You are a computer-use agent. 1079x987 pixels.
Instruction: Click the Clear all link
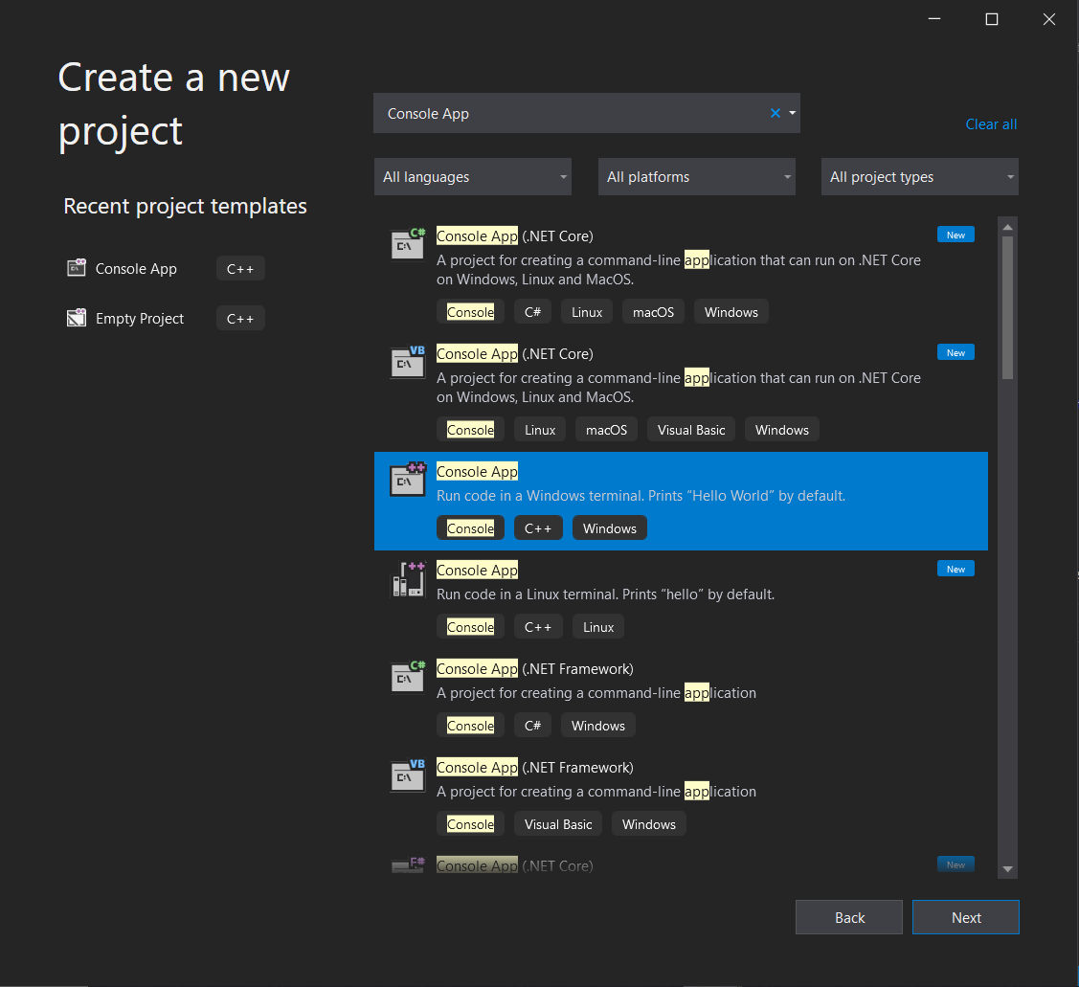[991, 123]
